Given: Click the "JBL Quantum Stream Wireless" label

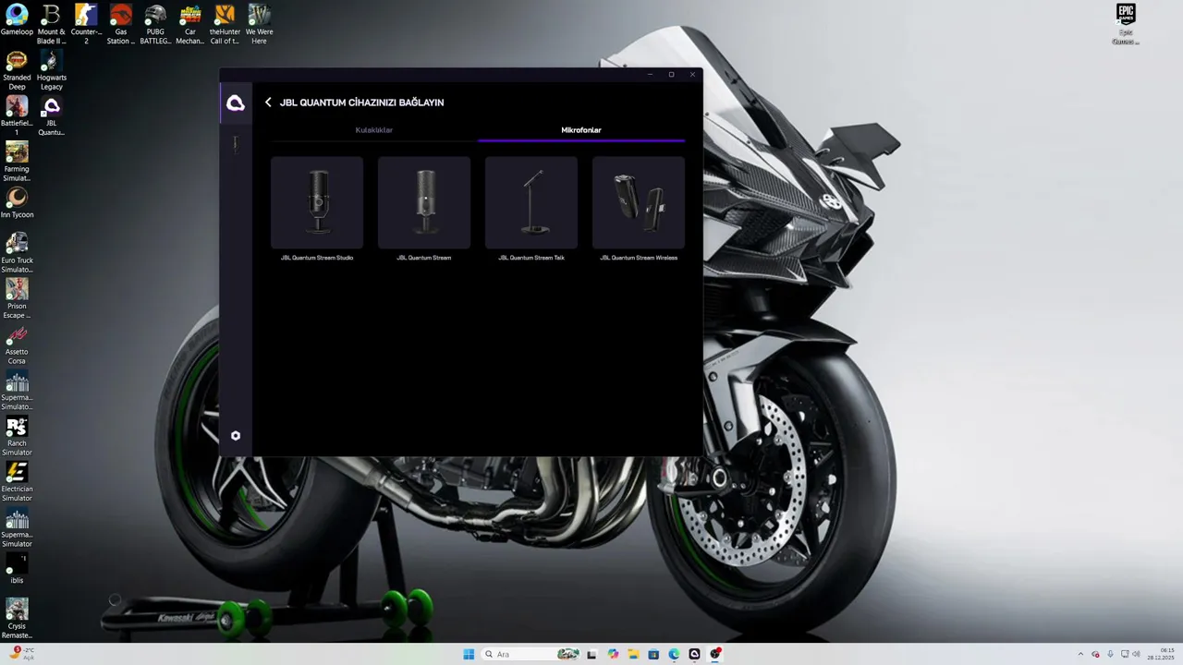Looking at the screenshot, I should coord(639,258).
